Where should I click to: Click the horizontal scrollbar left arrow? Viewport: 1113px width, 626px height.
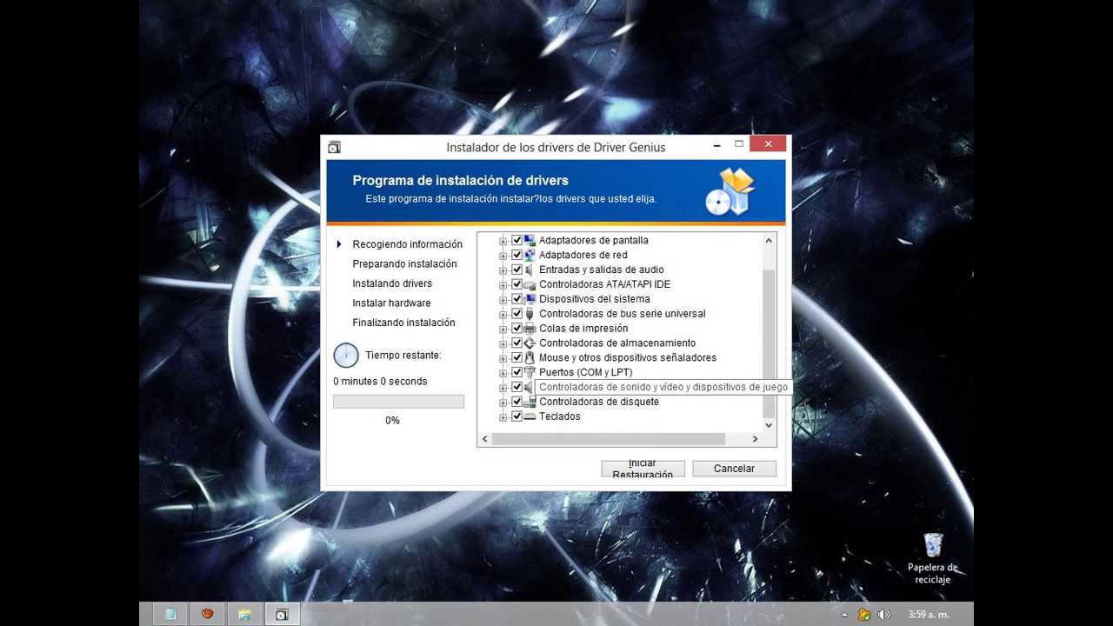pyautogui.click(x=485, y=440)
